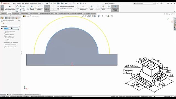Open the ConfigurationManager tab icon

pos(9,18)
